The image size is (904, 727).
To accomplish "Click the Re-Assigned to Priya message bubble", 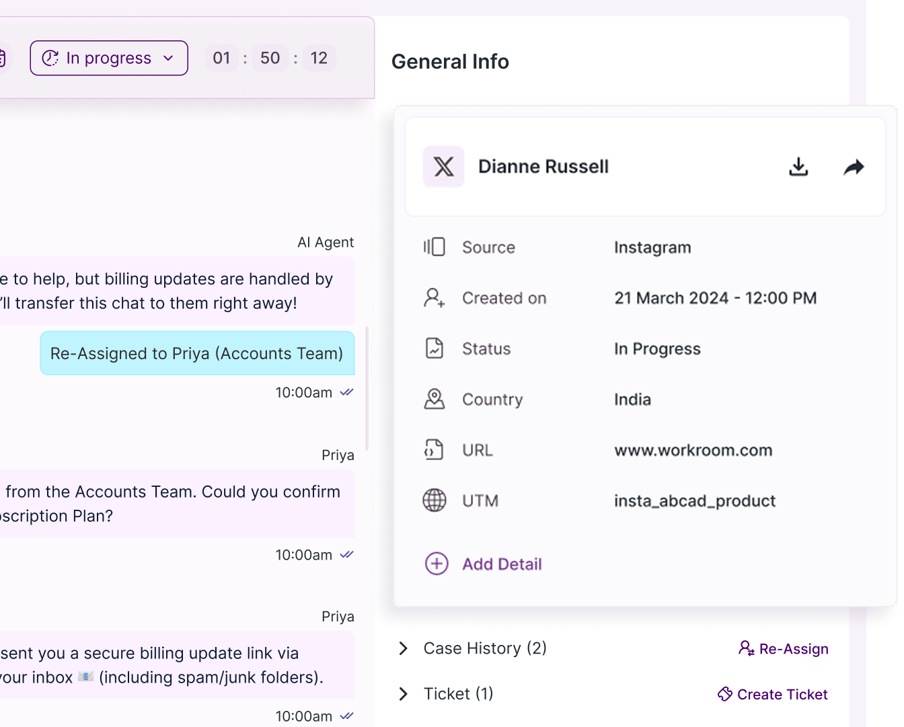I will [x=197, y=354].
